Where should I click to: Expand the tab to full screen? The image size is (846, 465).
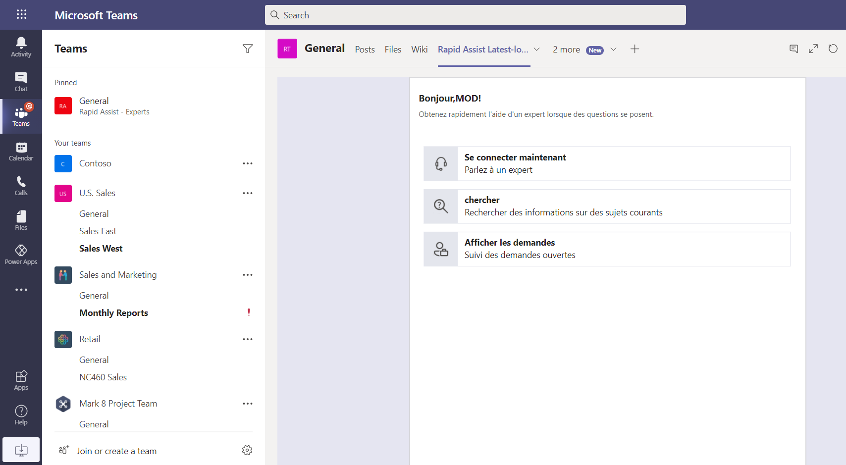click(x=813, y=49)
